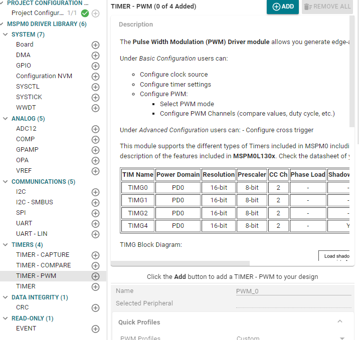Click the add icon beside ADC12

(95, 129)
